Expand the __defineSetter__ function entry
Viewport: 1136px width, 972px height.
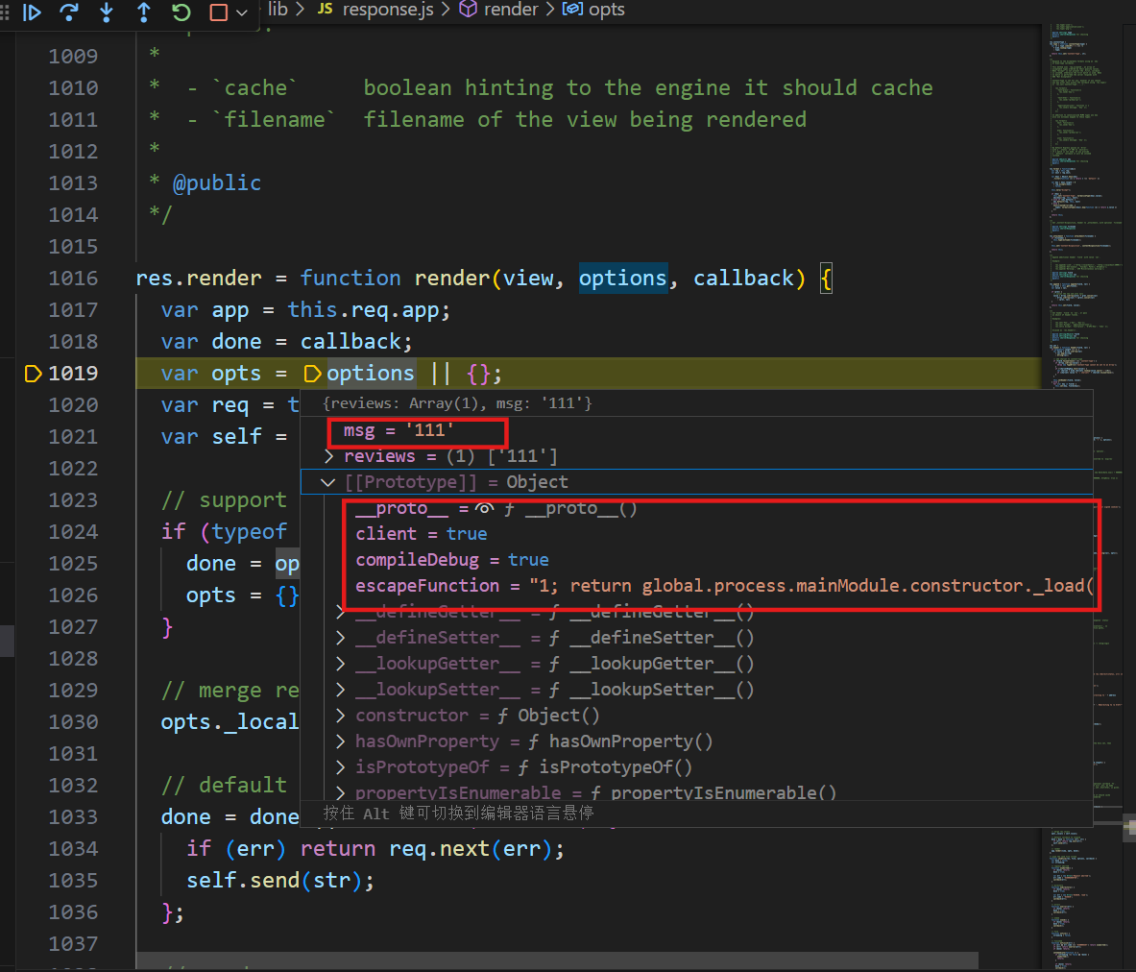(341, 638)
